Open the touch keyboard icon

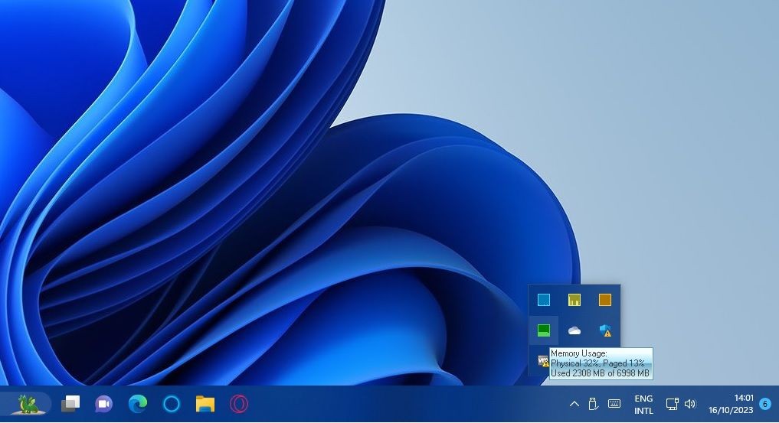click(614, 404)
